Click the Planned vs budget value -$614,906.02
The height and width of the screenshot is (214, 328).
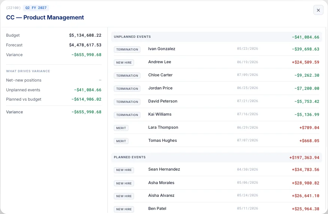86,99
